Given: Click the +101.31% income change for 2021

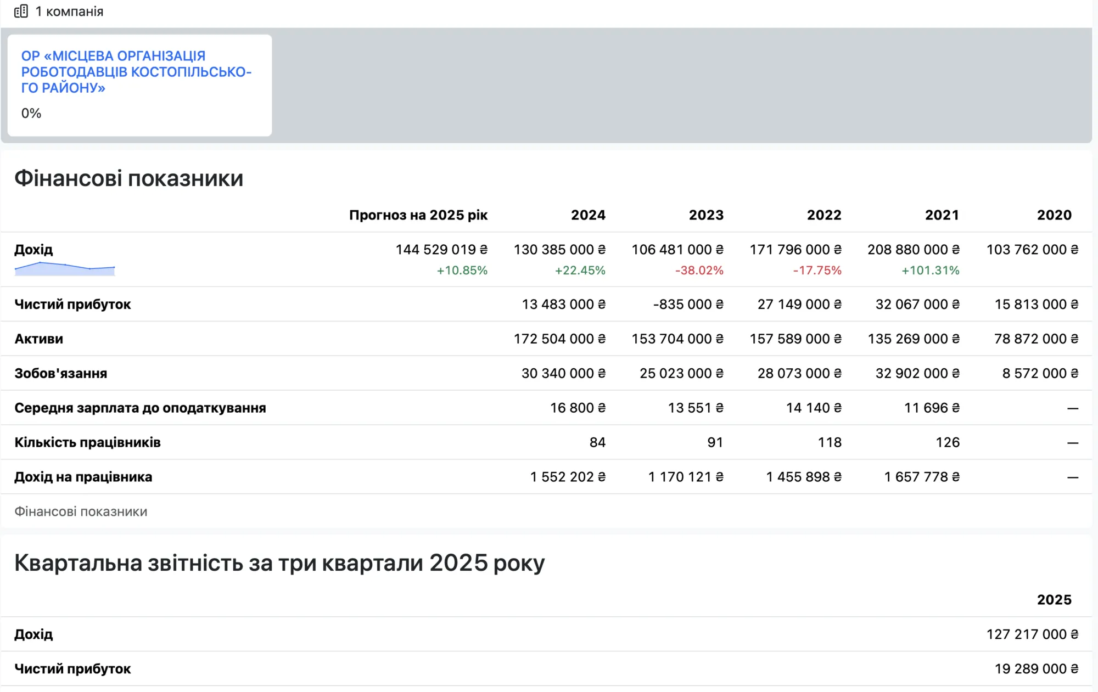Looking at the screenshot, I should pos(930,271).
